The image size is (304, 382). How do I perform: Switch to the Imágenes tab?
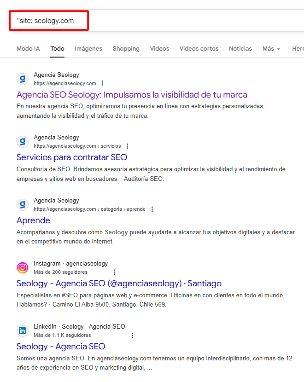pos(88,49)
